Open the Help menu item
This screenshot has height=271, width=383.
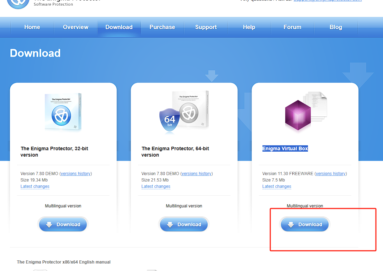click(x=249, y=27)
